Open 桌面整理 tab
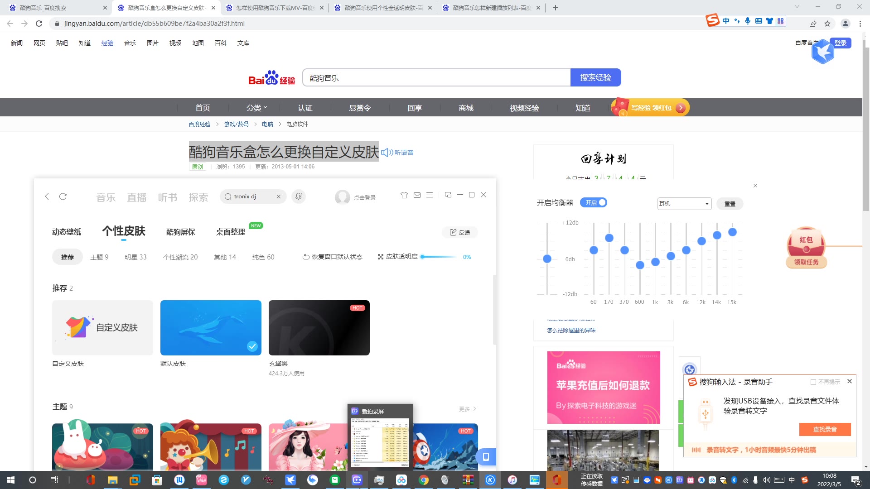The height and width of the screenshot is (489, 870). [x=231, y=232]
